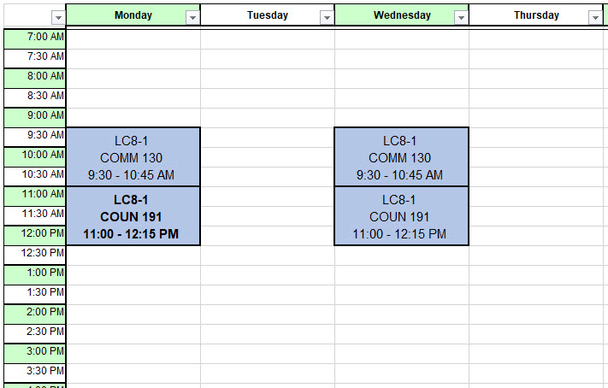
Task: Open the Wednesday column filter dropdown
Action: pyautogui.click(x=461, y=17)
